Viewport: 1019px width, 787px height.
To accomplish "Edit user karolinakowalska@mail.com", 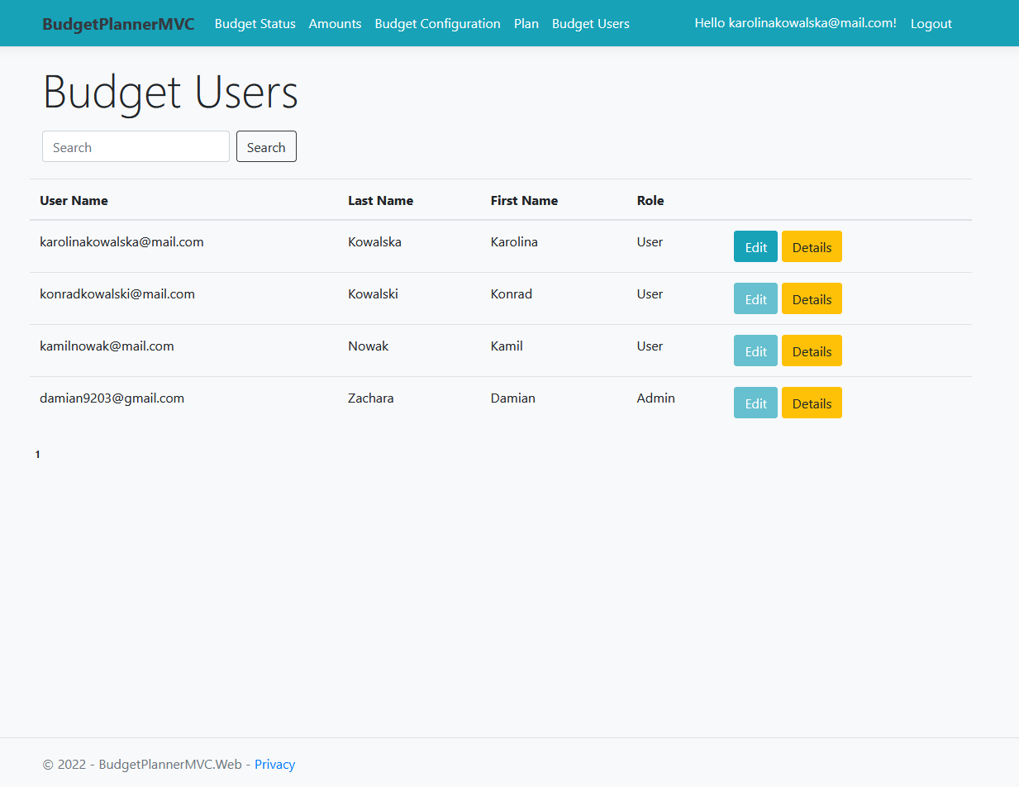I will tap(755, 246).
